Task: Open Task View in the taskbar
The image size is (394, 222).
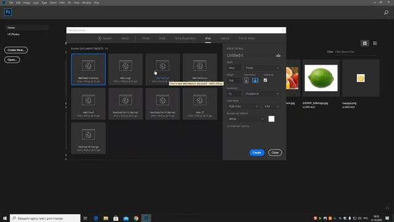Action: 86,218
